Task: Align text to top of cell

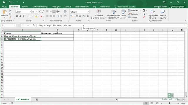Action: pyautogui.click(x=48, y=12)
